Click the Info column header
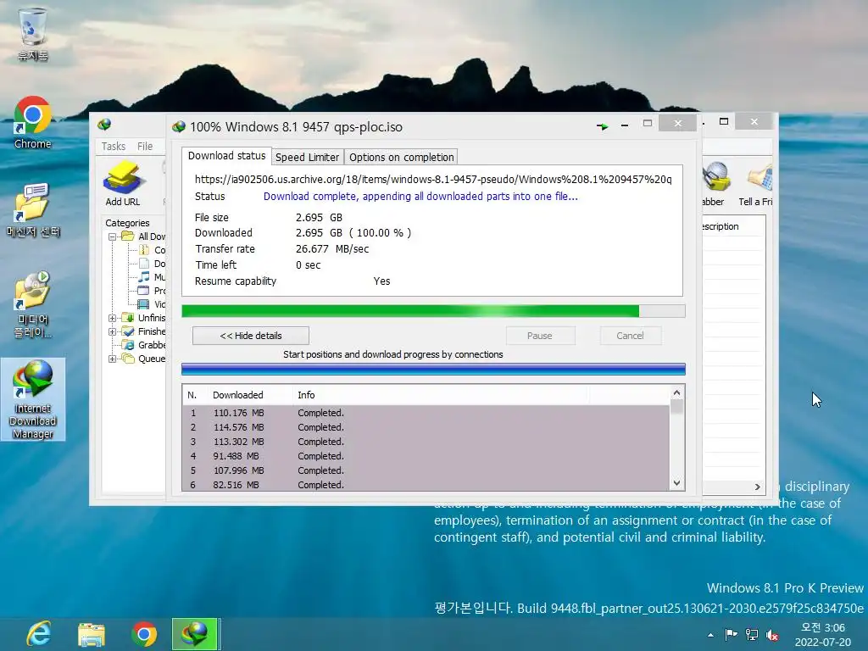This screenshot has width=868, height=651. (440, 395)
